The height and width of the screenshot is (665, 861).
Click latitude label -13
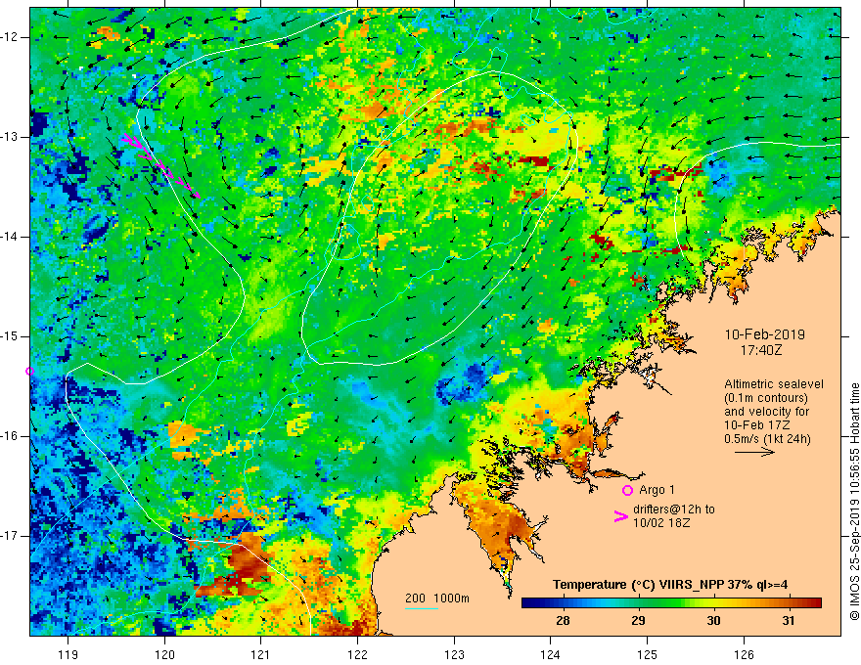pyautogui.click(x=10, y=137)
